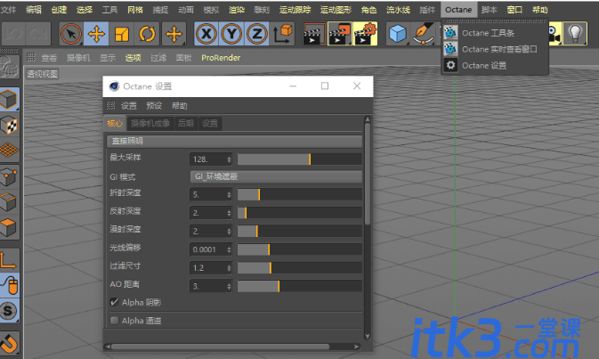Click 最大采样 stepper arrows

[229, 159]
